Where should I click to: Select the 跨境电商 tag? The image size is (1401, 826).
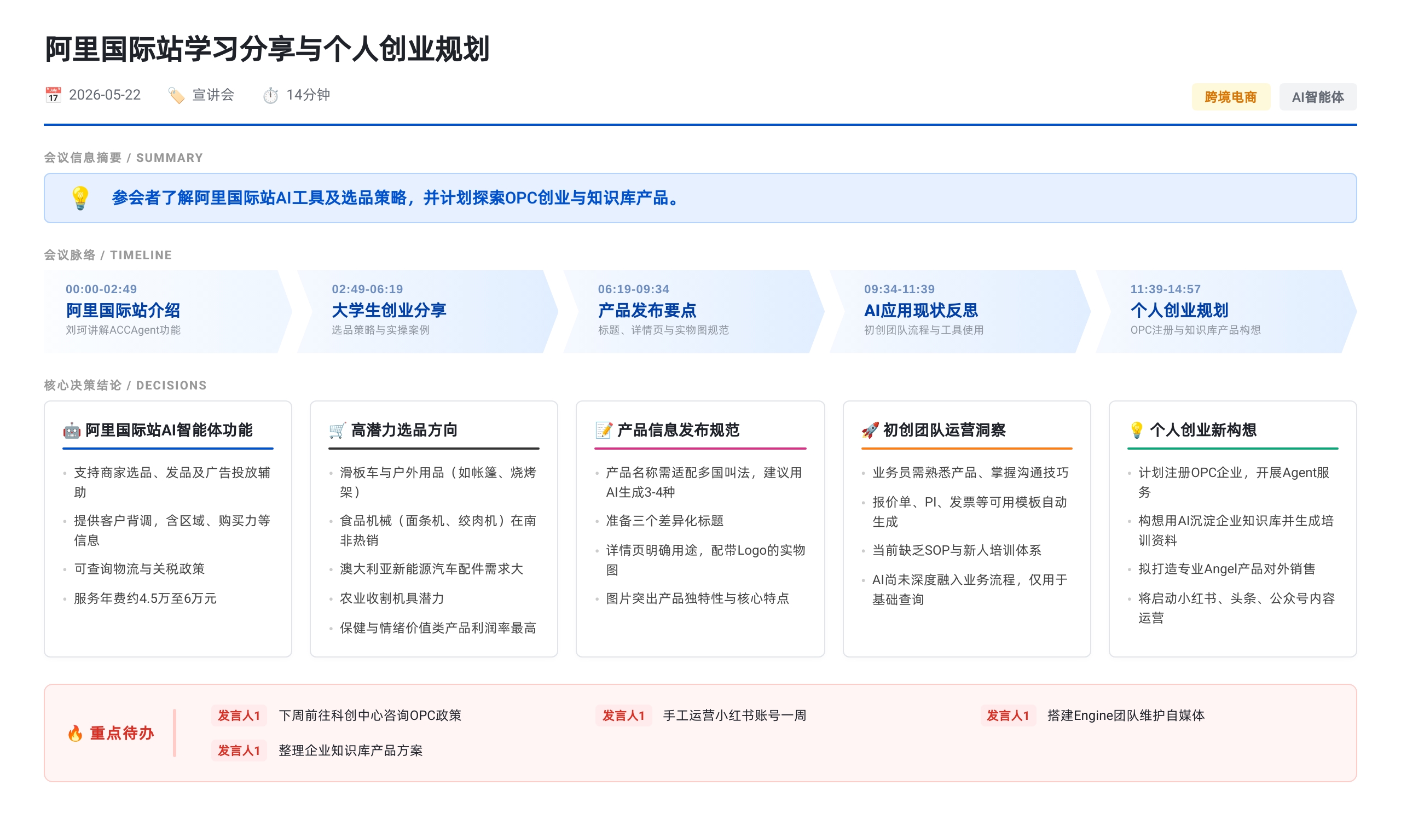[1231, 97]
